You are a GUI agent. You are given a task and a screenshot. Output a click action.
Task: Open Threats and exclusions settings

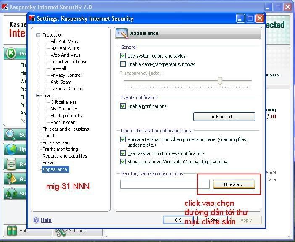(x=66, y=129)
